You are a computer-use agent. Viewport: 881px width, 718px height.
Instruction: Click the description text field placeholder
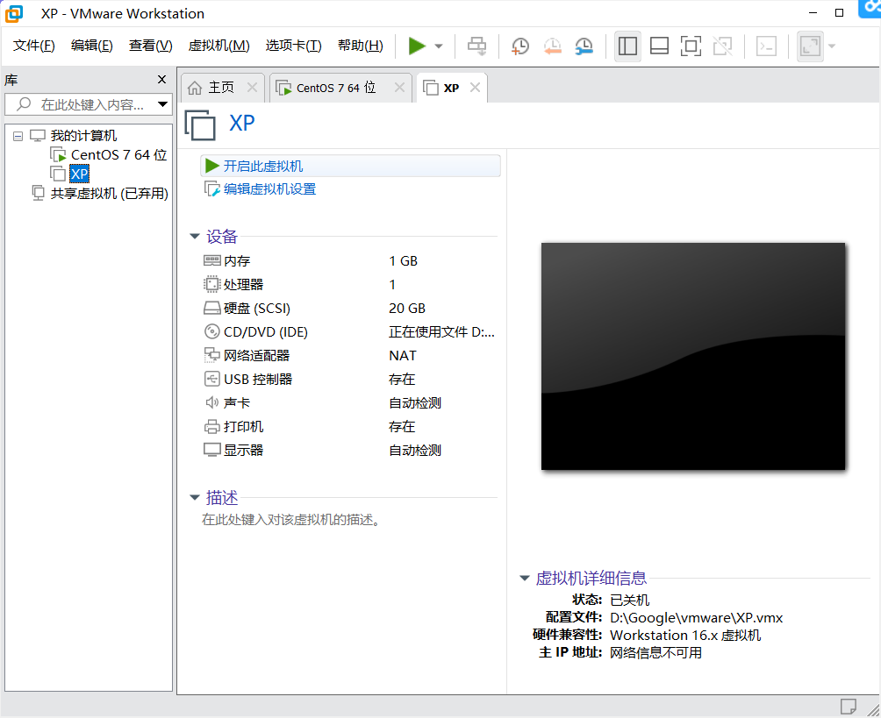(x=291, y=520)
